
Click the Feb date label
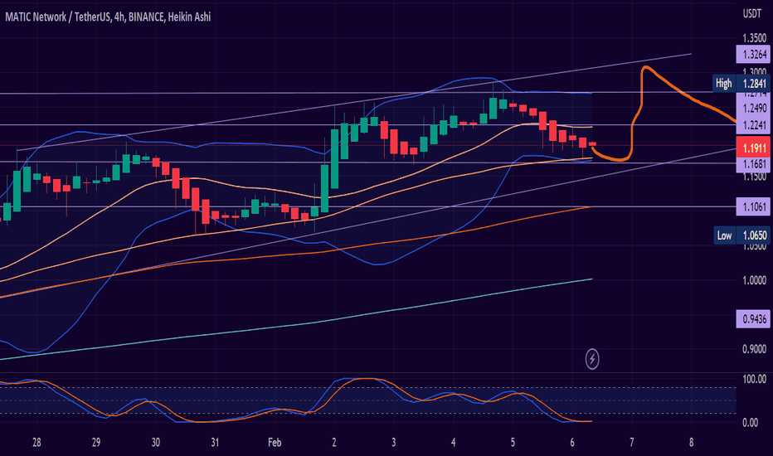[275, 442]
